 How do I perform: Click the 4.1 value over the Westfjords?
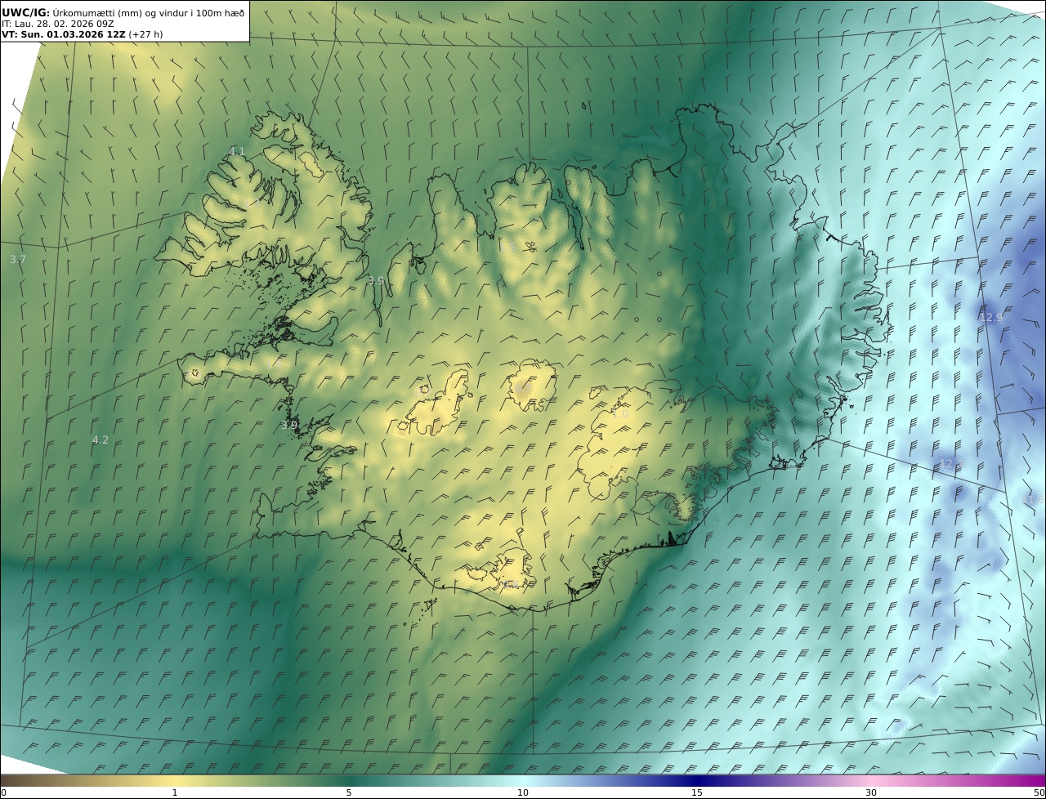[236, 151]
